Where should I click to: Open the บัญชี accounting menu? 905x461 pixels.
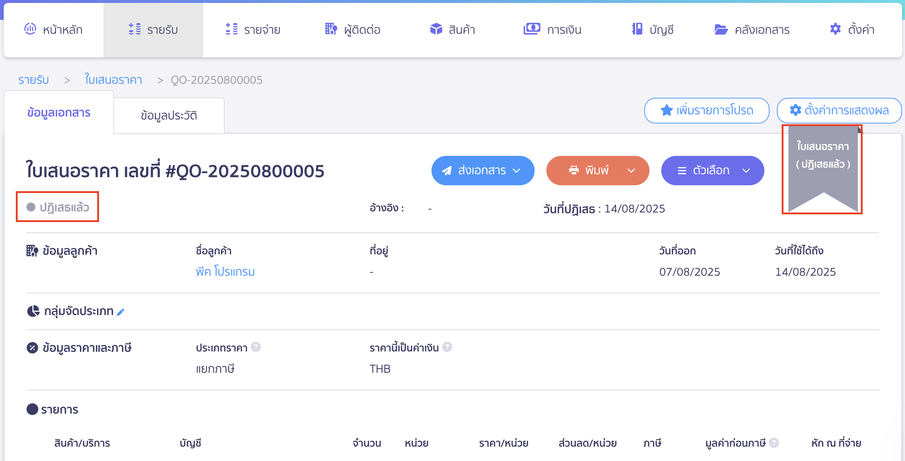point(652,29)
